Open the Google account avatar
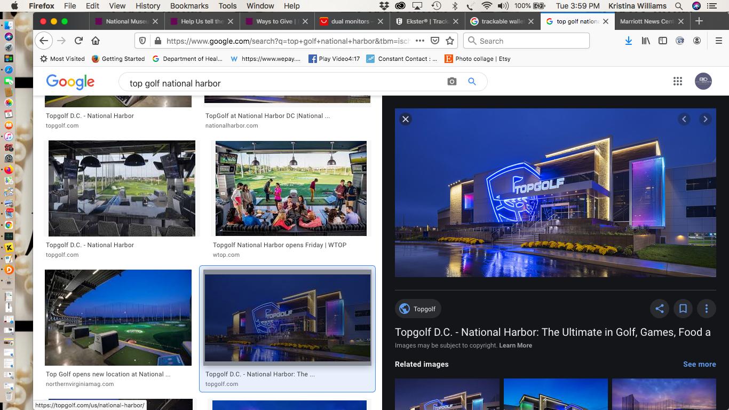The width and height of the screenshot is (729, 410). [703, 81]
